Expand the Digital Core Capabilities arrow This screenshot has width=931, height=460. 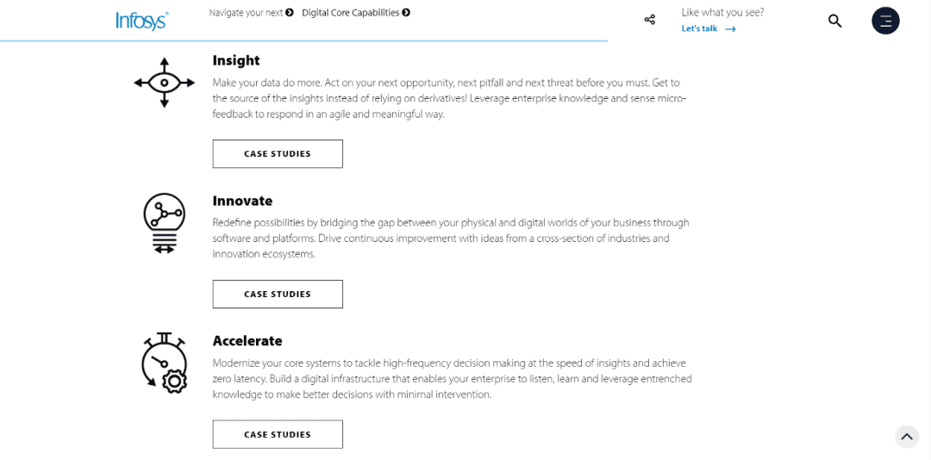(x=405, y=12)
